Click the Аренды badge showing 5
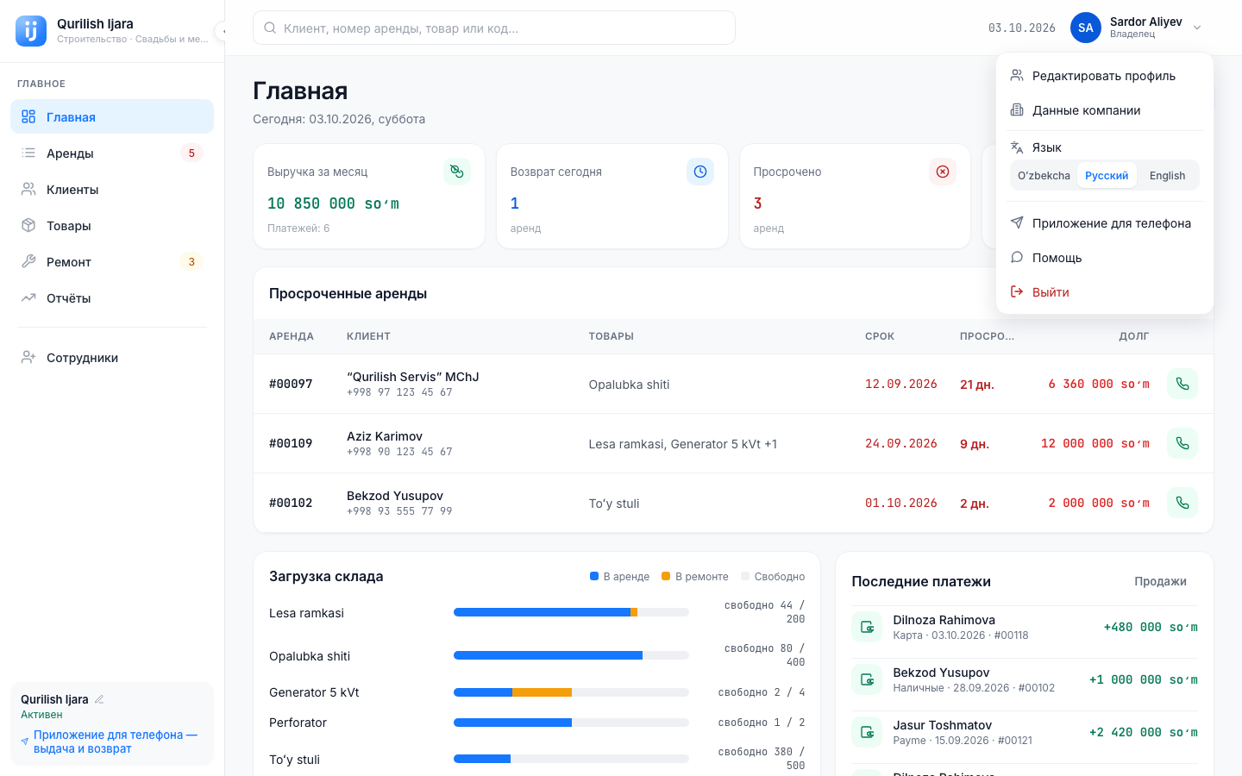The width and height of the screenshot is (1242, 776). [x=191, y=153]
